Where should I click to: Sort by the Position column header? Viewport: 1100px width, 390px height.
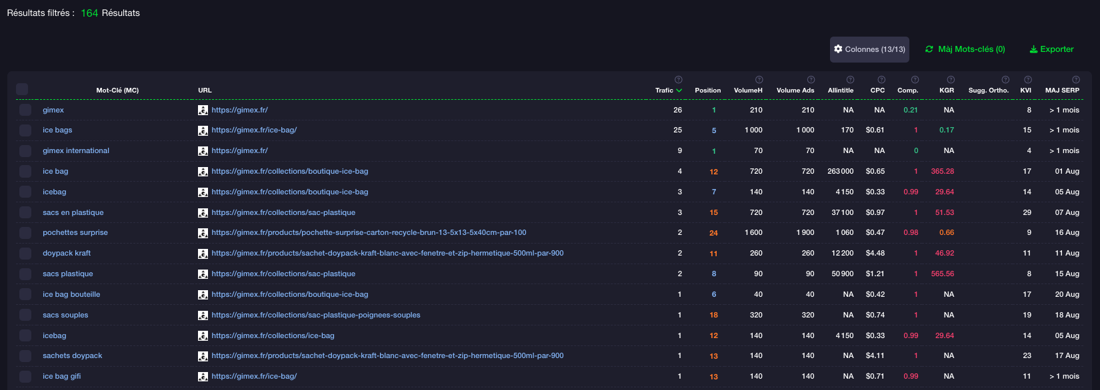coord(707,91)
